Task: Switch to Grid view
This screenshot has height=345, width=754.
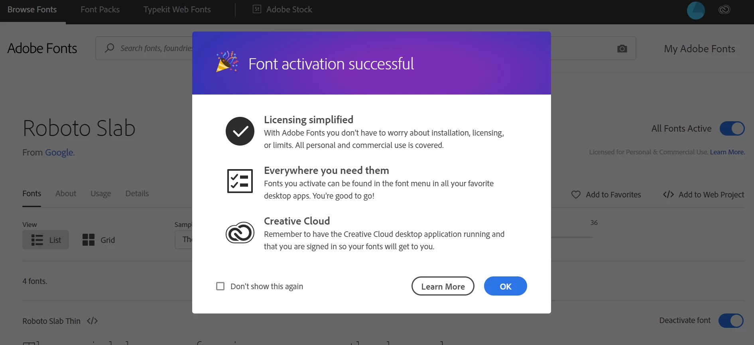Action: pos(98,240)
